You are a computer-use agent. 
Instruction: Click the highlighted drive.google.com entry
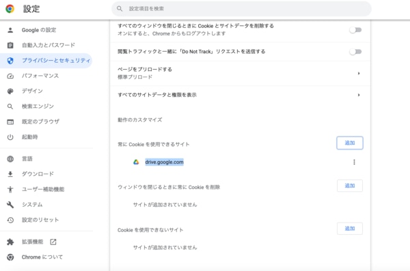[164, 162]
